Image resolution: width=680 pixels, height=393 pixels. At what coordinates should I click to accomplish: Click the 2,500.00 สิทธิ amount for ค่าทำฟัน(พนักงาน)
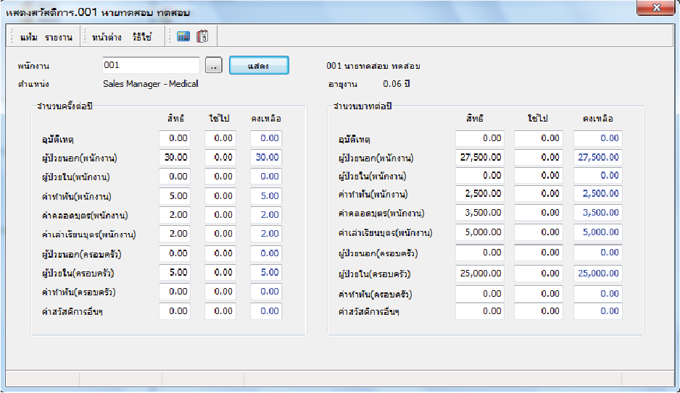[480, 194]
